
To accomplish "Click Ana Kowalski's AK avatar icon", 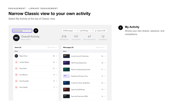I will click(x=16, y=81).
